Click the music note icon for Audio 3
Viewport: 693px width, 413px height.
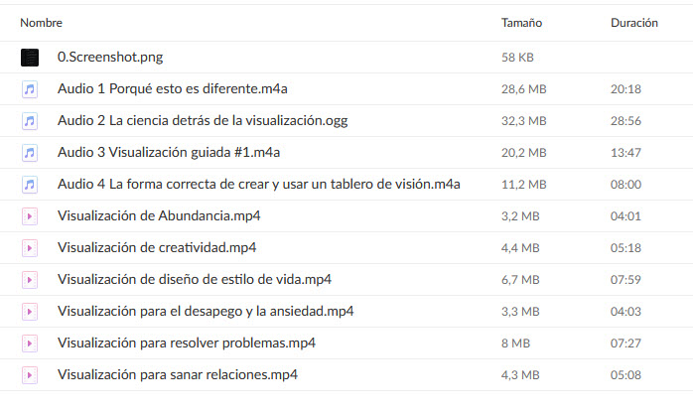click(30, 153)
